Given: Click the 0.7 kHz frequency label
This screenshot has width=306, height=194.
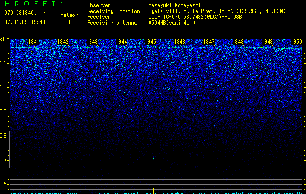Looking at the screenshot, I should 3,160.
